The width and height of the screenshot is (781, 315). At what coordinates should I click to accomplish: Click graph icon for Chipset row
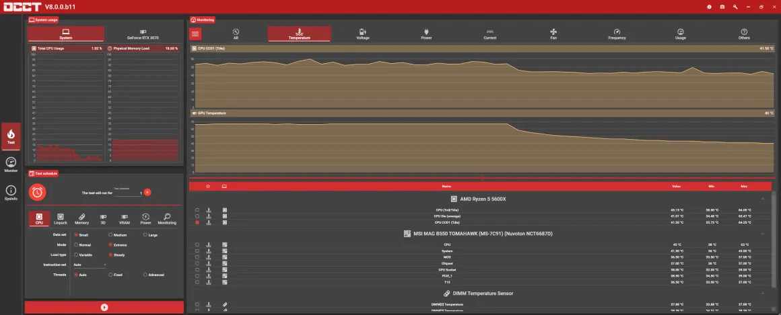(x=209, y=263)
